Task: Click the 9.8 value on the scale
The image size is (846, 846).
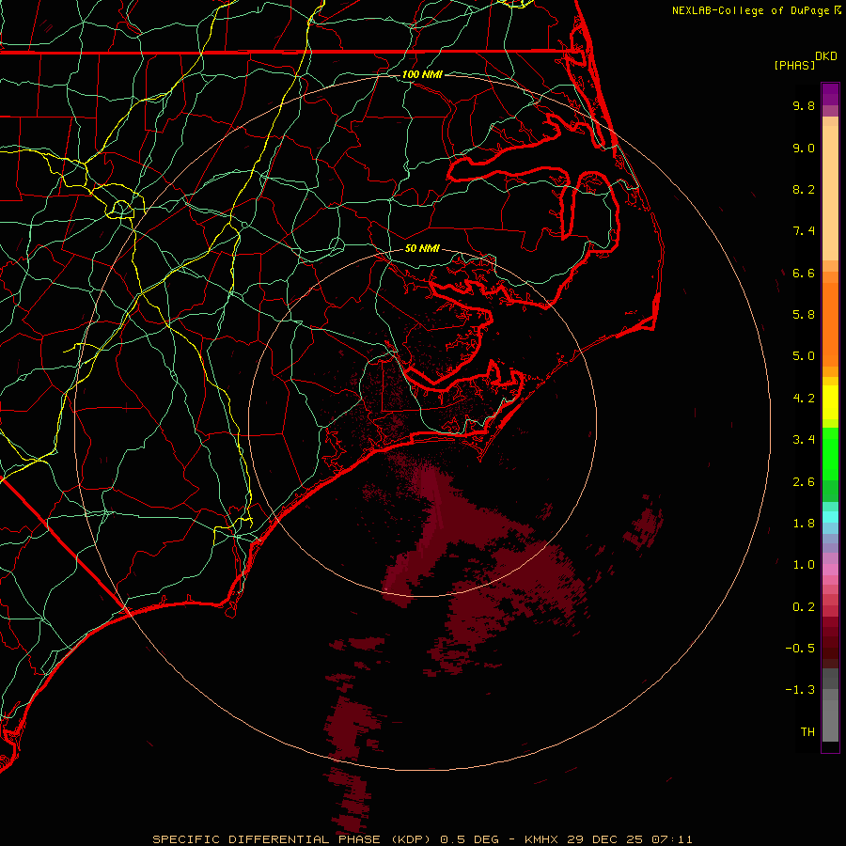Action: [804, 105]
